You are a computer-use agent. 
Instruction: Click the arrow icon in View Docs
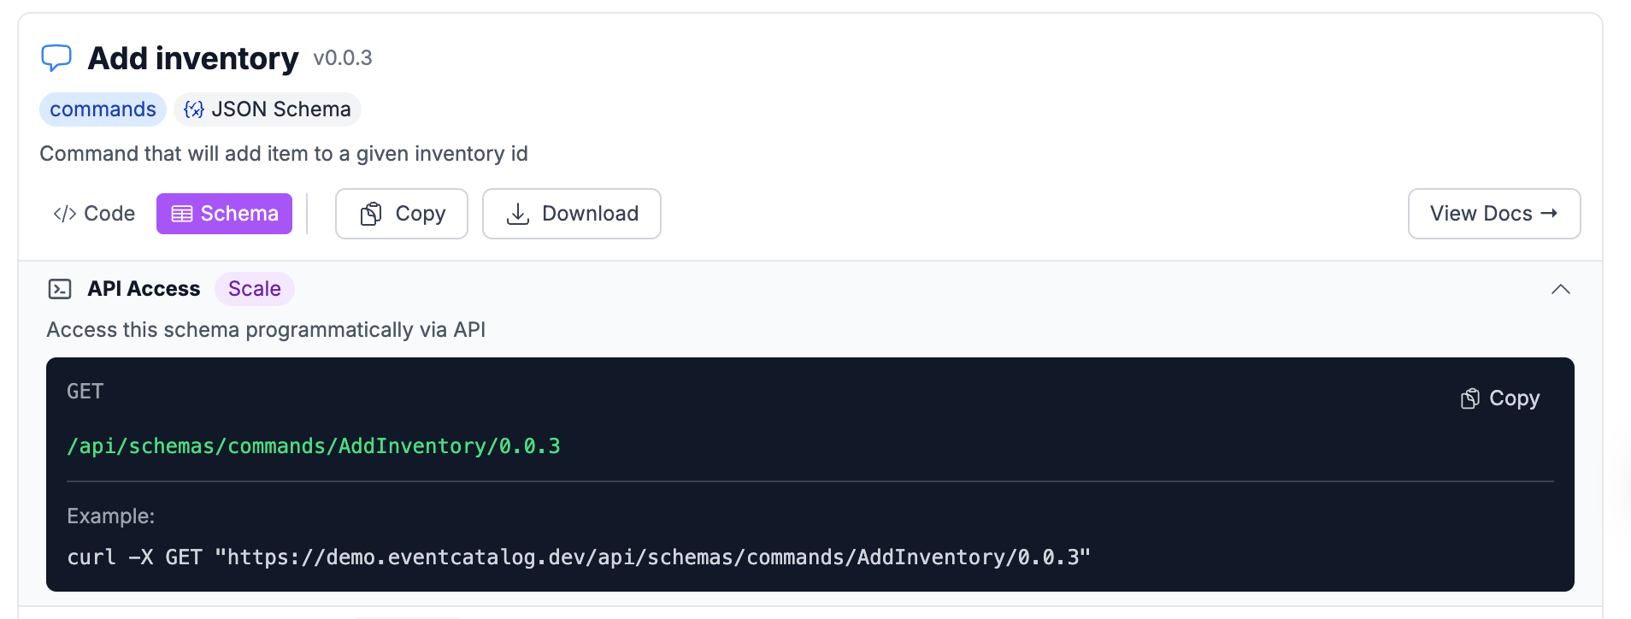click(1549, 214)
